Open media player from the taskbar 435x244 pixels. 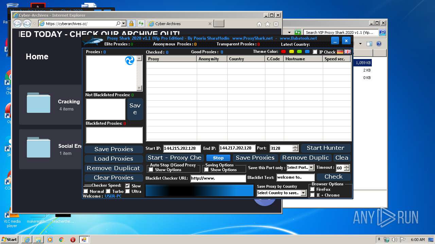(x=50, y=240)
